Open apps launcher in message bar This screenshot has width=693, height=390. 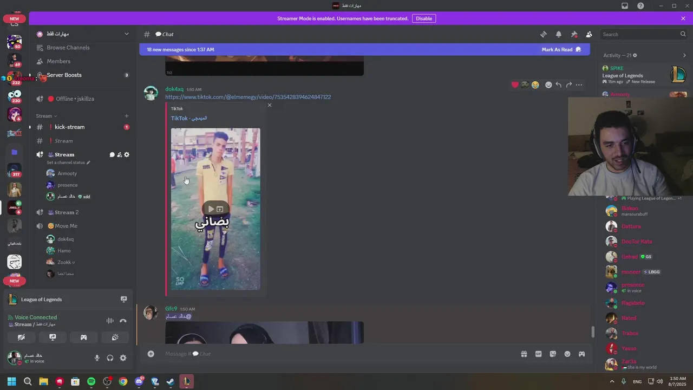581,354
